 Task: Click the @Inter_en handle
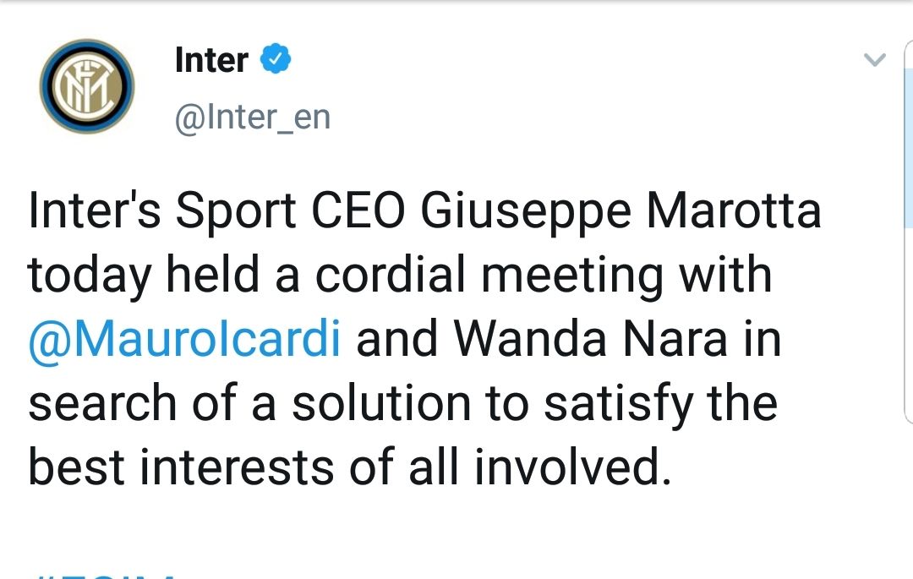coord(252,117)
